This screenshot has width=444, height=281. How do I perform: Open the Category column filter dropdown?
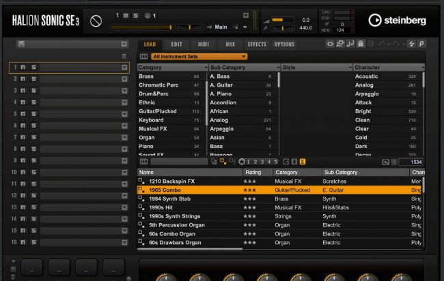point(206,68)
